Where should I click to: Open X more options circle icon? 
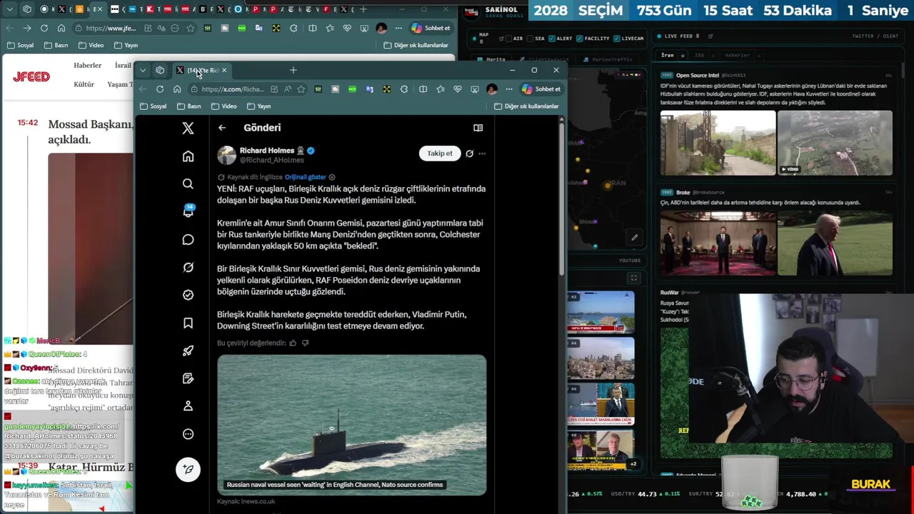188,434
